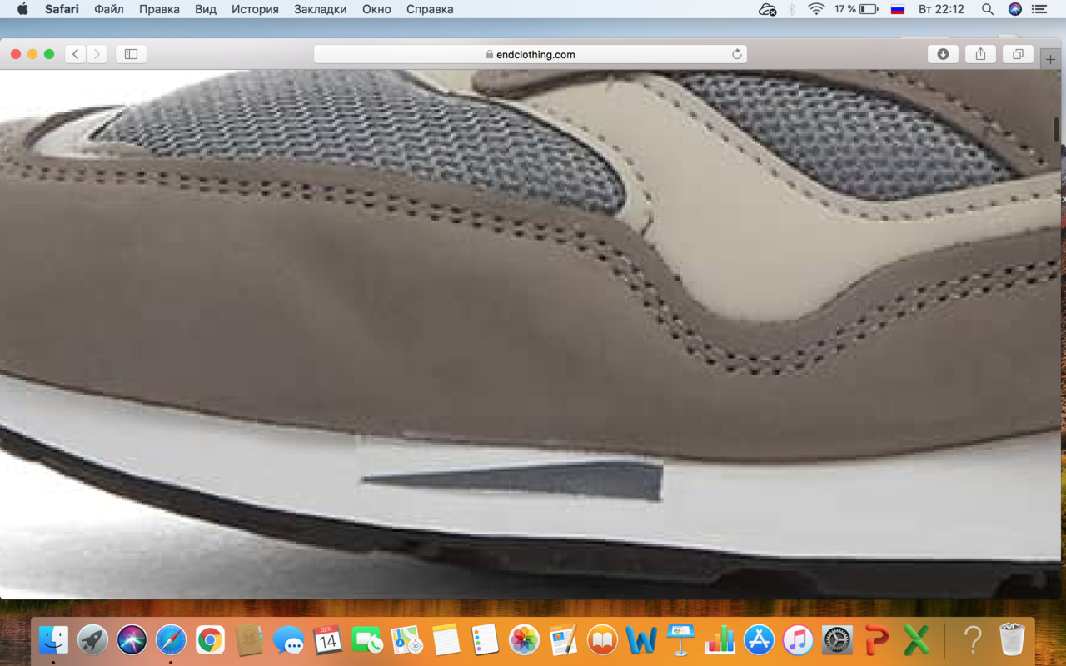1066x666 pixels.
Task: Open the Contacts book in the Dock
Action: [249, 639]
